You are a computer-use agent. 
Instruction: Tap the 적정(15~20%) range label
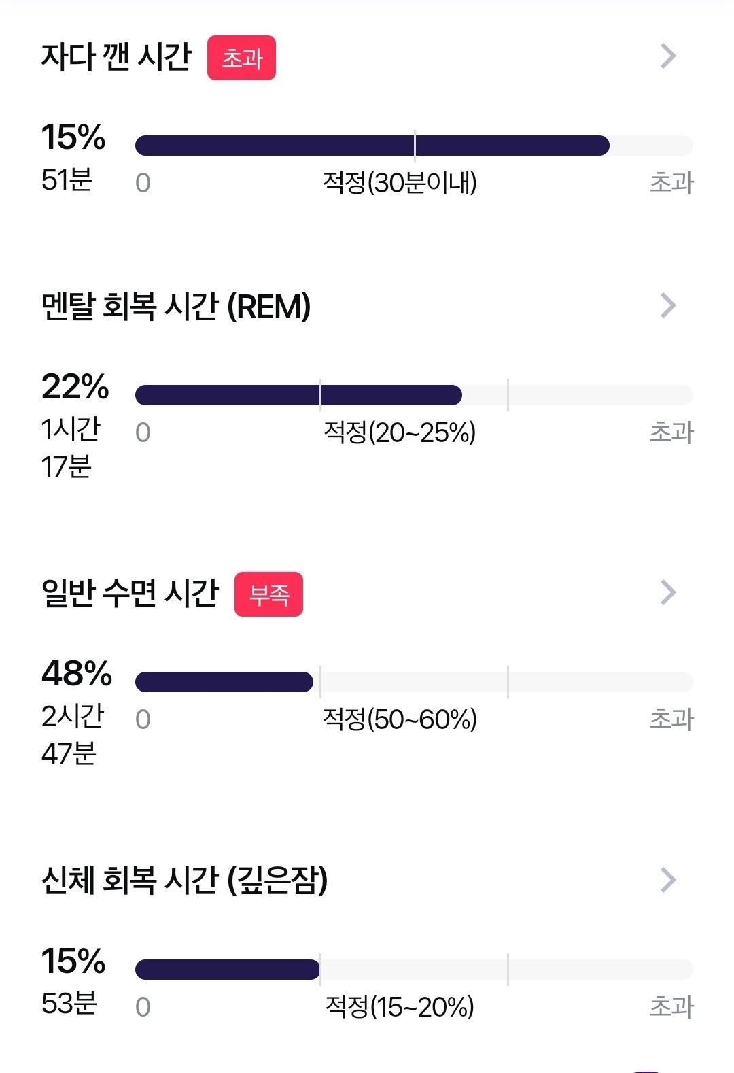tap(400, 1007)
